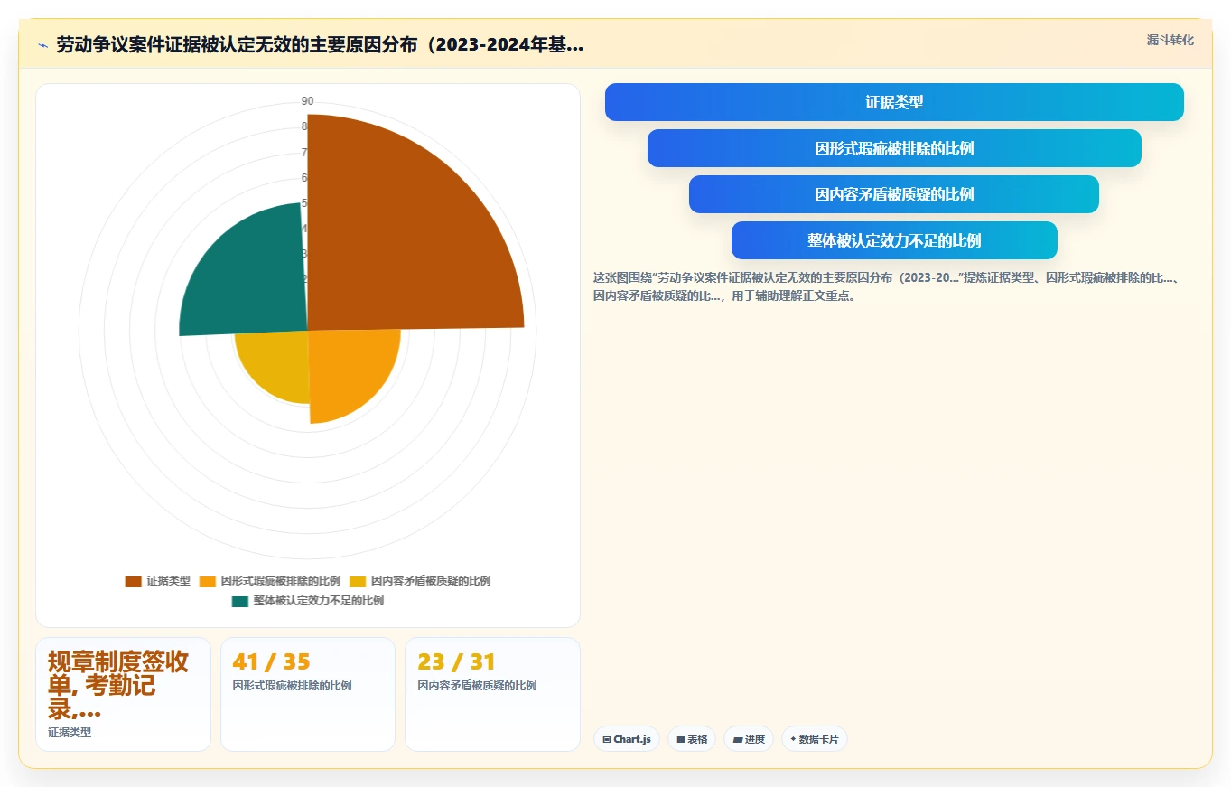Click the 证据类型 legend label text

169,581
